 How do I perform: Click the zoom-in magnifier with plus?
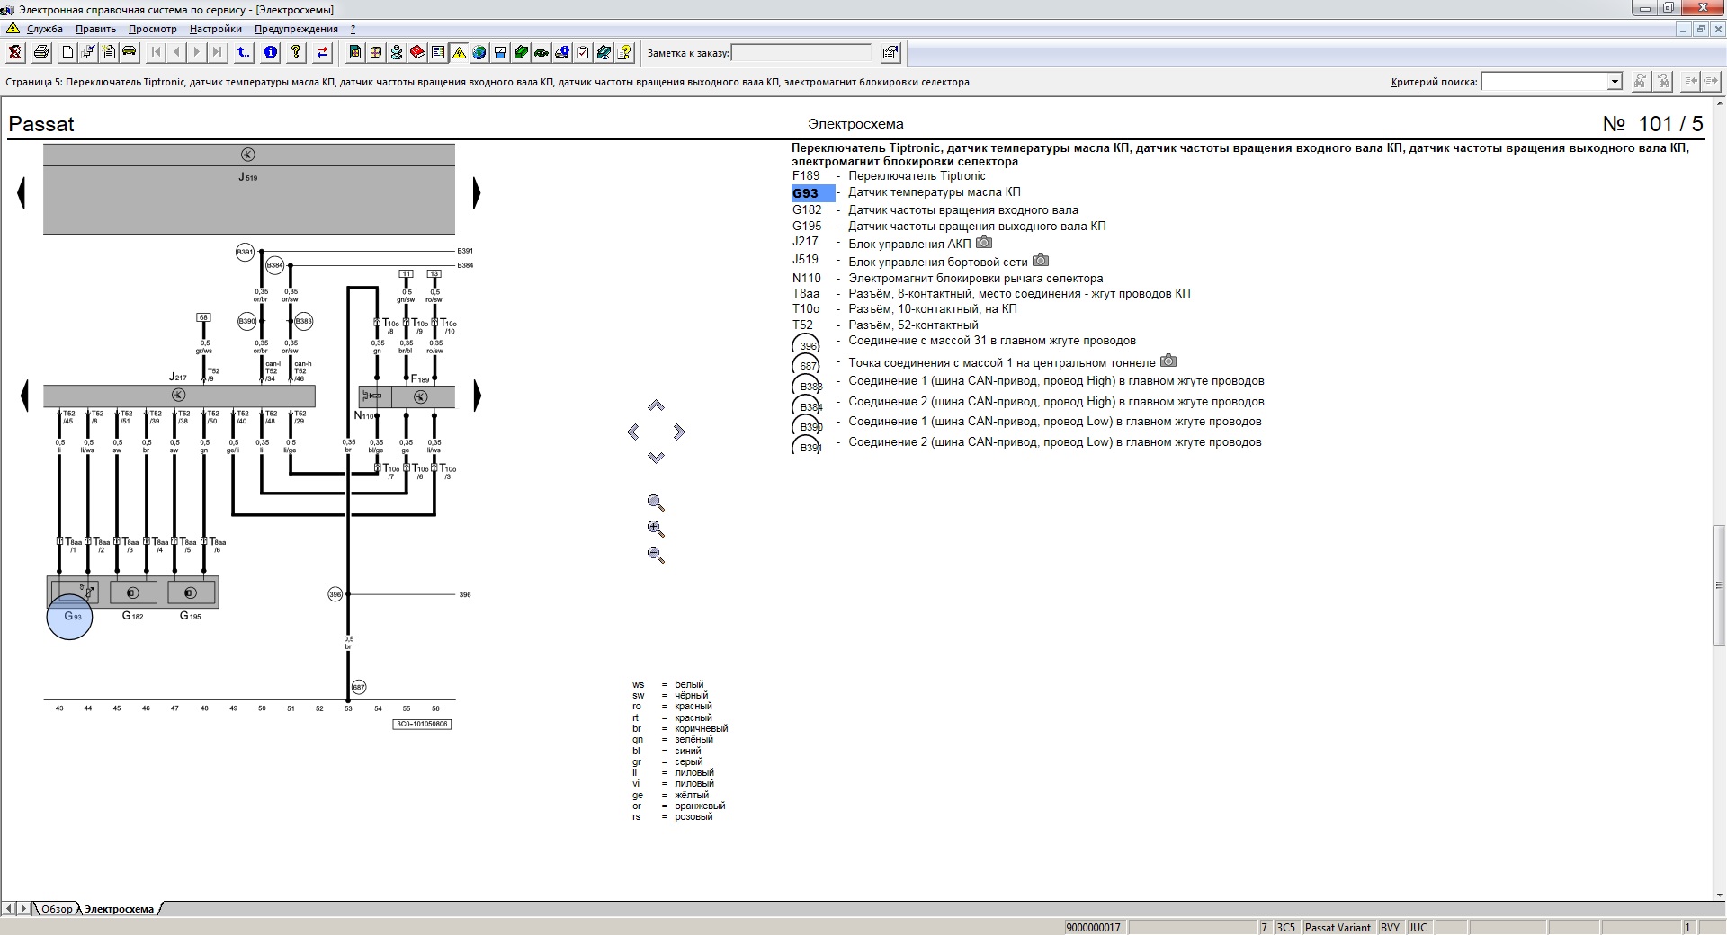[656, 529]
